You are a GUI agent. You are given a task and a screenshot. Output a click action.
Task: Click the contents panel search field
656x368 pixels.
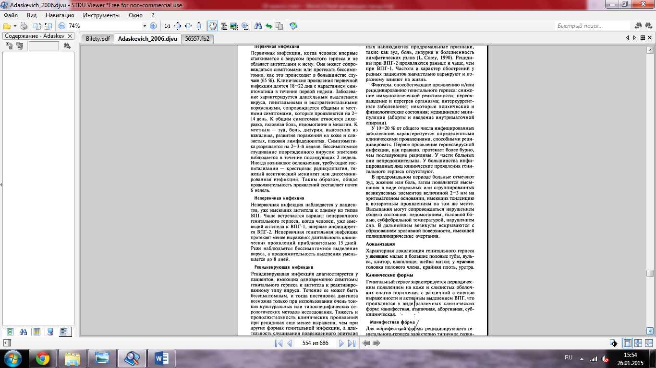[44, 46]
